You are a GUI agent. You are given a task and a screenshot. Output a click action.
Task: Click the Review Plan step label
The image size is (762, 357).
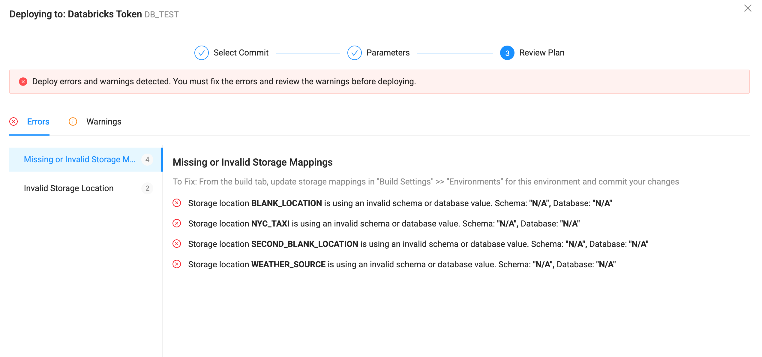(x=542, y=53)
